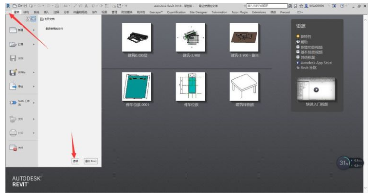The image size is (374, 196).
Task: Click the Print icon in quick access toolbar
Action: (57, 6)
